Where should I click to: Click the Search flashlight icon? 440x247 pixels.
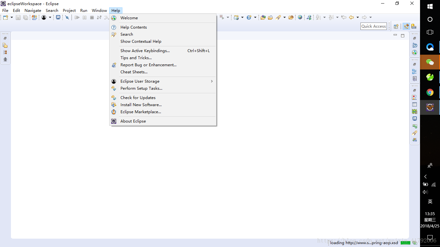pos(278,17)
